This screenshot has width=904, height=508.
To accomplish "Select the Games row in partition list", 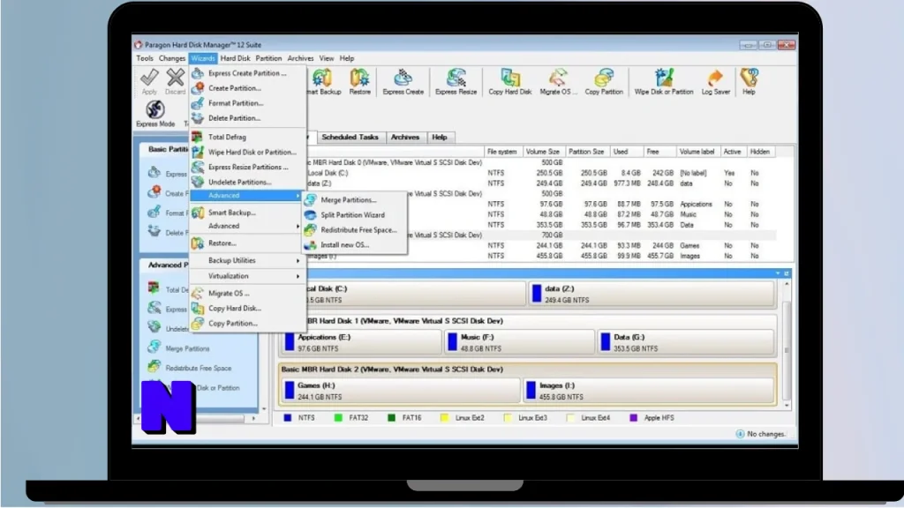I will [x=540, y=245].
